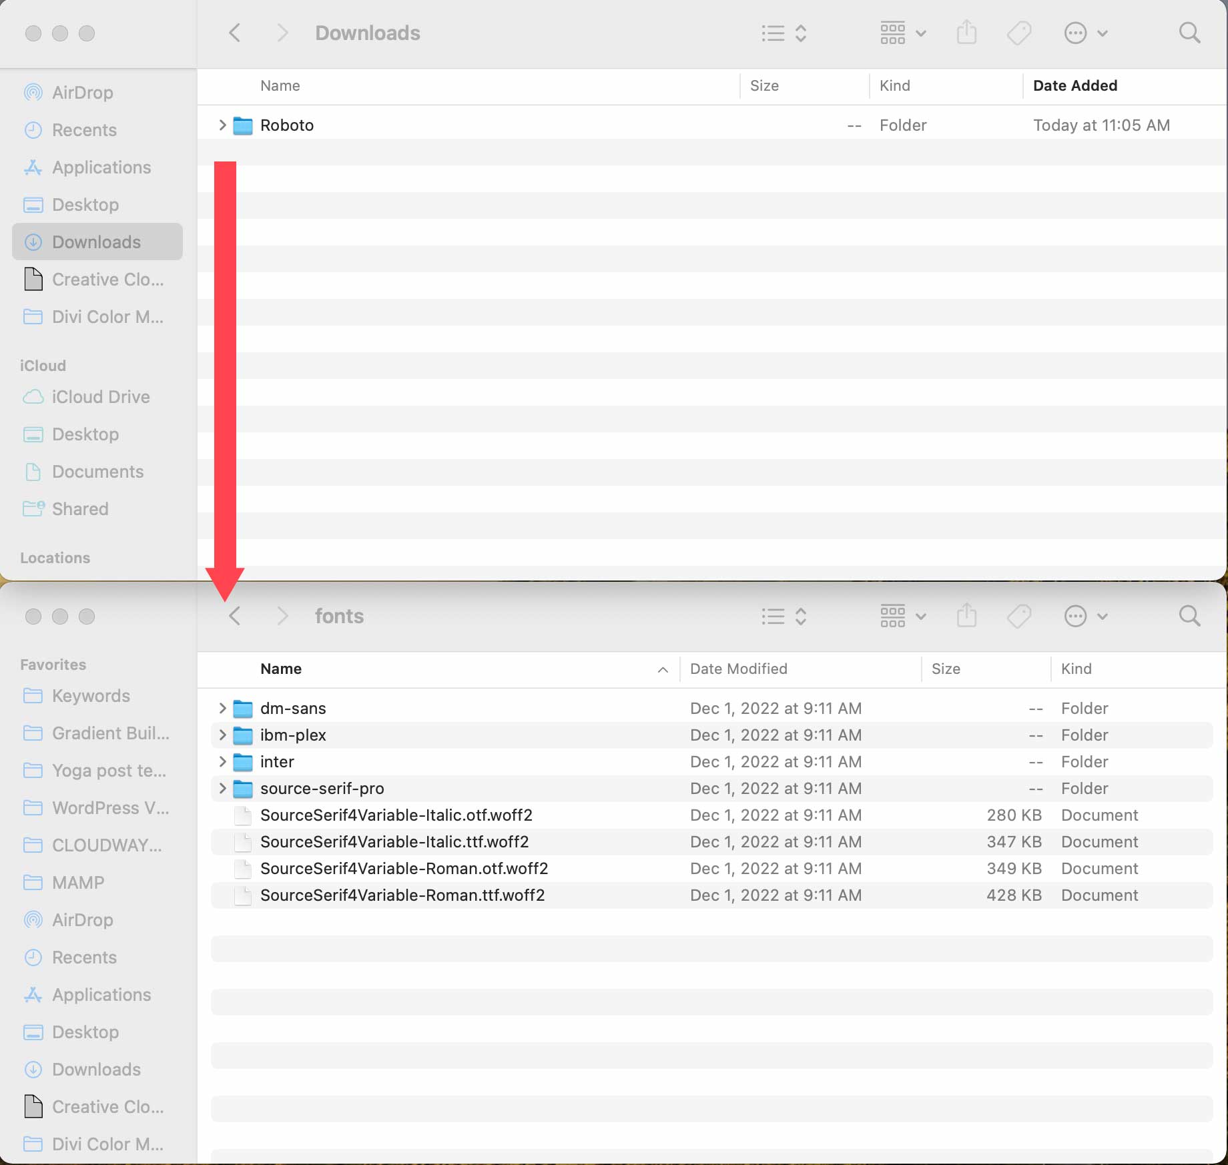Click the tag icon in the Downloads window
Screen dimensions: 1228x1165
click(1019, 32)
